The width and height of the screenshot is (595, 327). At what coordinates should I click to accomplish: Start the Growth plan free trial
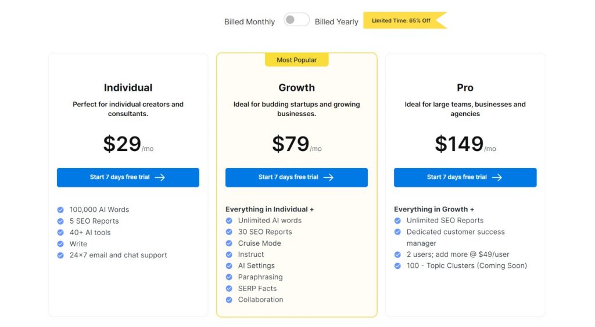point(296,177)
